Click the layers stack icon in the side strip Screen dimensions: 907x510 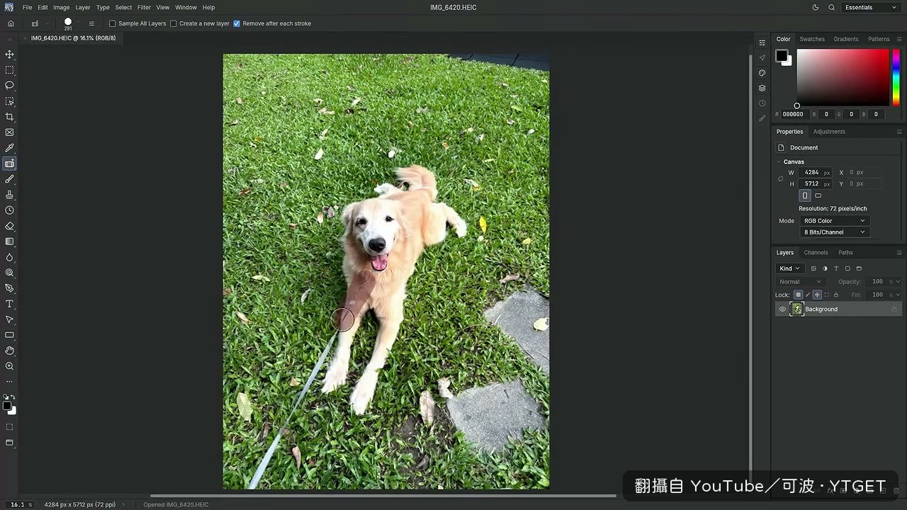coord(762,89)
